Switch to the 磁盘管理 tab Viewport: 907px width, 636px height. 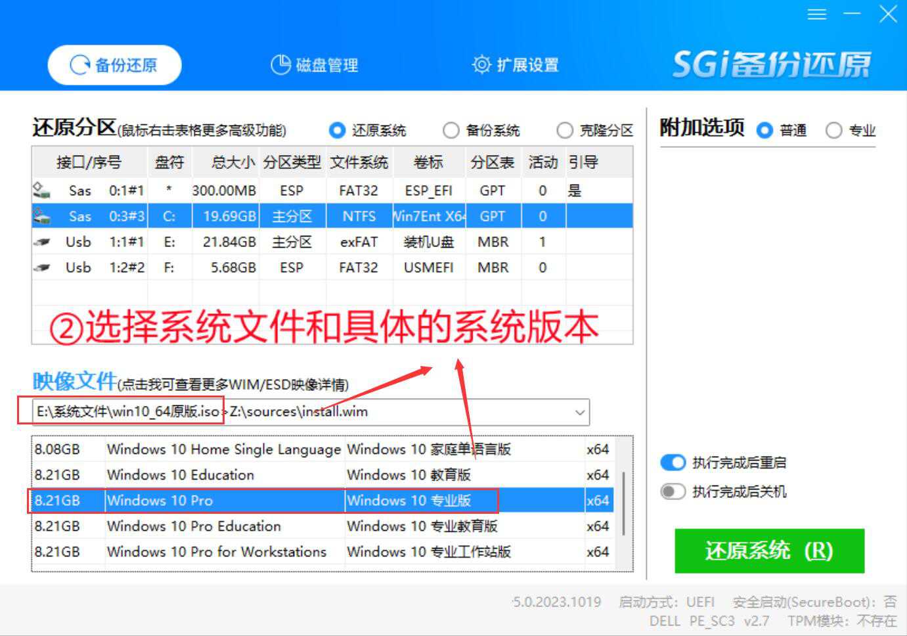pos(315,65)
